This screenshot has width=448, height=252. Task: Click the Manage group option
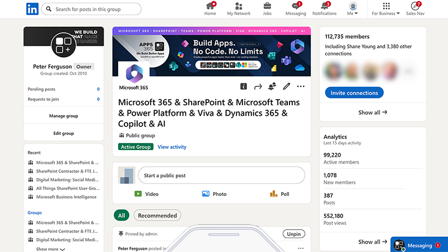point(63,116)
